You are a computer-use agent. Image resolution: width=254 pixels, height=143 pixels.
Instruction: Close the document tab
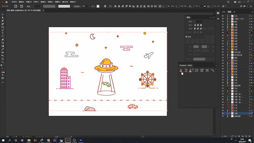coord(43,10)
